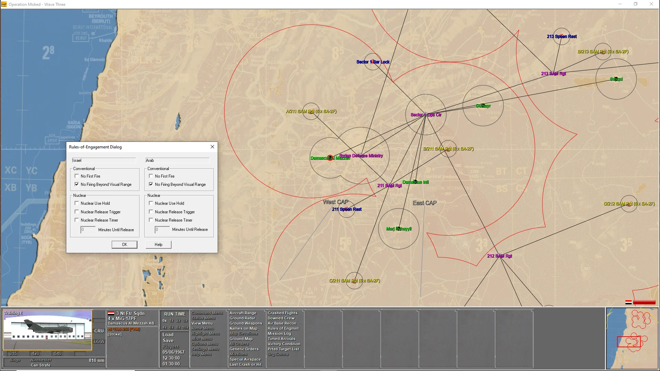Click the overview minimap

pyautogui.click(x=632, y=339)
